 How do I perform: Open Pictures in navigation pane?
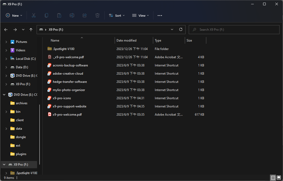(21, 42)
